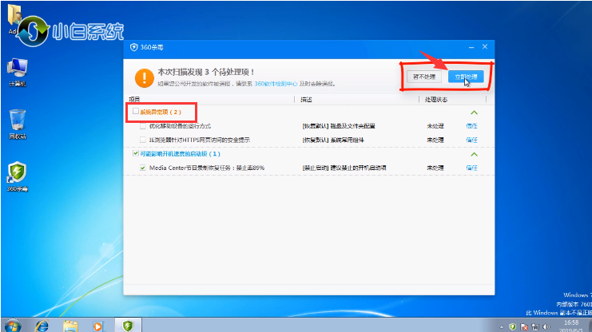Select the 可能影响开机速度的启动项 (1) group label

coord(180,154)
